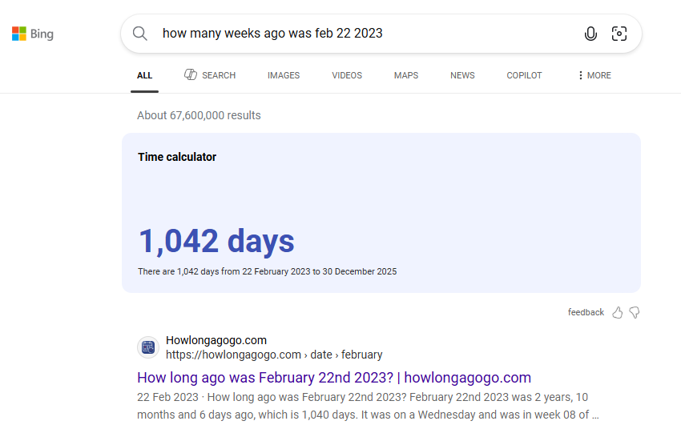This screenshot has height=441, width=681.
Task: Start voice search with the microphone icon
Action: tap(590, 34)
